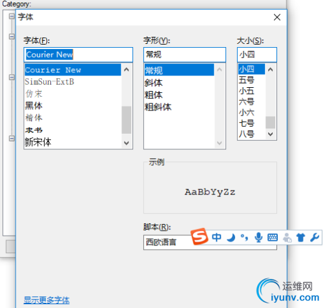323x308 pixels.
Task: Select 仿宋 font in the list
Action: (x=73, y=94)
